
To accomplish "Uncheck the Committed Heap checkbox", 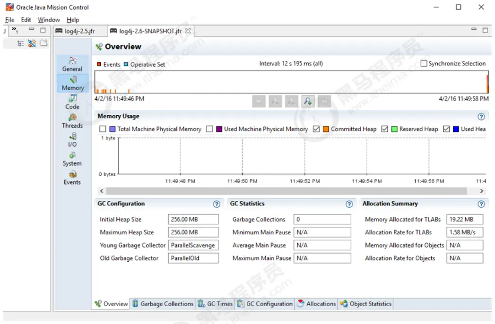I will [x=316, y=129].
